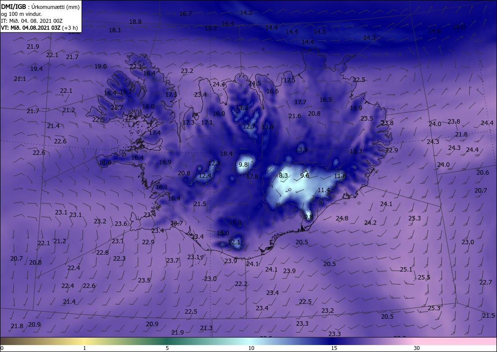
Task: Click the map value 16.6
Action: (272, 91)
